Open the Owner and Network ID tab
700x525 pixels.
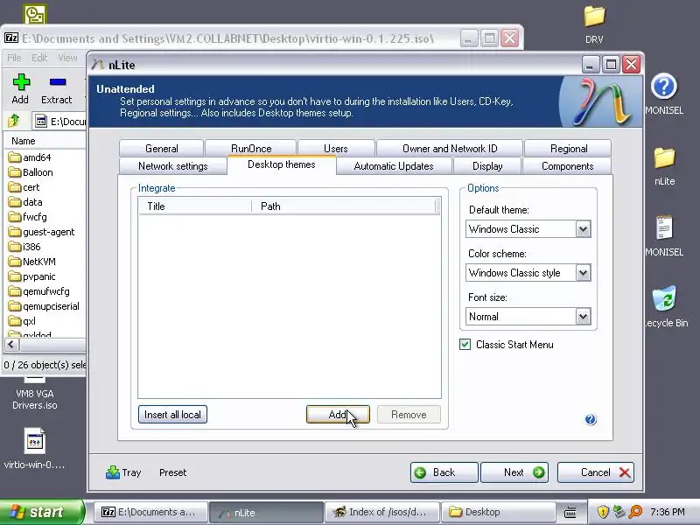[450, 148]
